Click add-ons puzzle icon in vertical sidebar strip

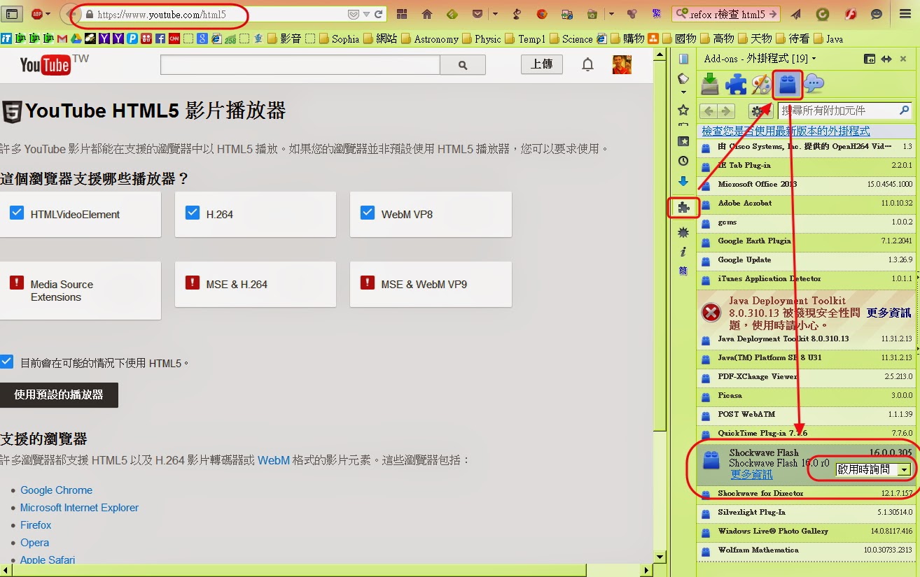click(x=683, y=207)
